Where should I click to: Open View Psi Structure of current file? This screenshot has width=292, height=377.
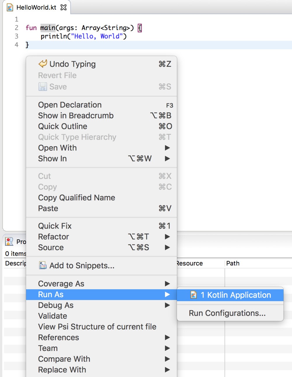[x=97, y=327]
